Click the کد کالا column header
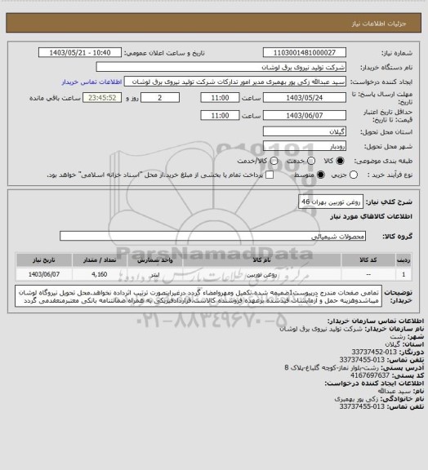428x470 pixels. [x=368, y=260]
